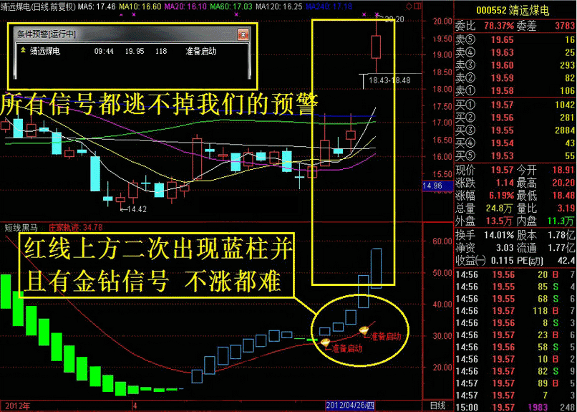Select 最低 18.48 value
The width and height of the screenshot is (577, 412).
563,195
